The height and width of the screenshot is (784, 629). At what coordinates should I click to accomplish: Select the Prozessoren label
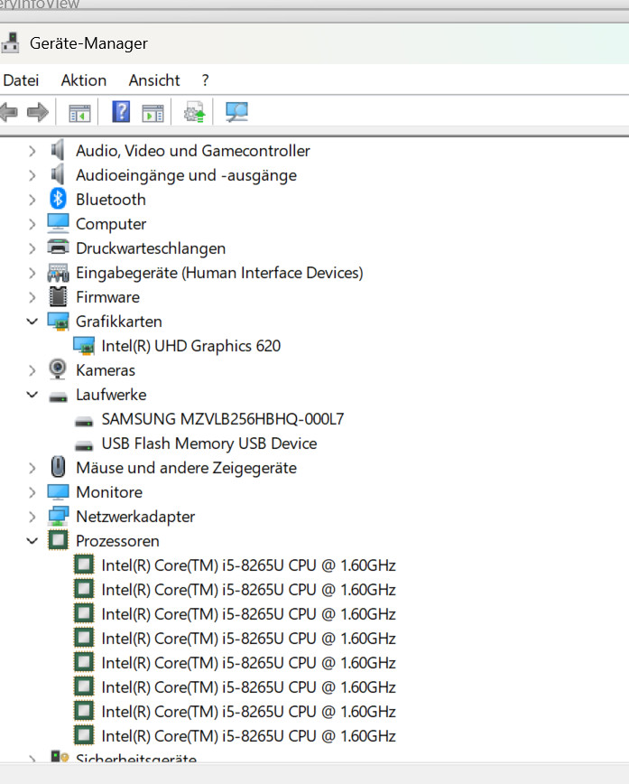pyautogui.click(x=117, y=541)
